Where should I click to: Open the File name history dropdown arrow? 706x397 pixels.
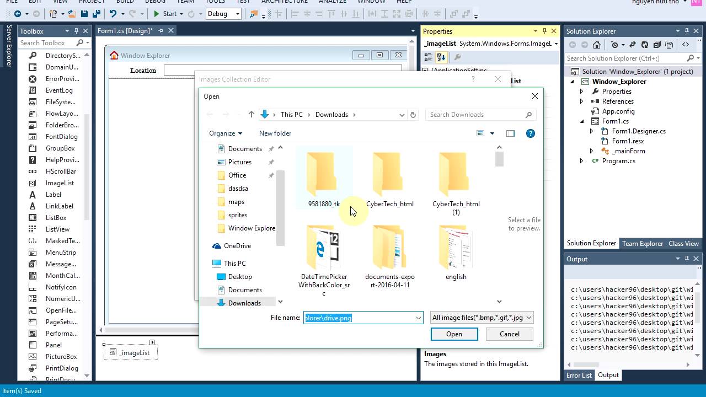[419, 318]
